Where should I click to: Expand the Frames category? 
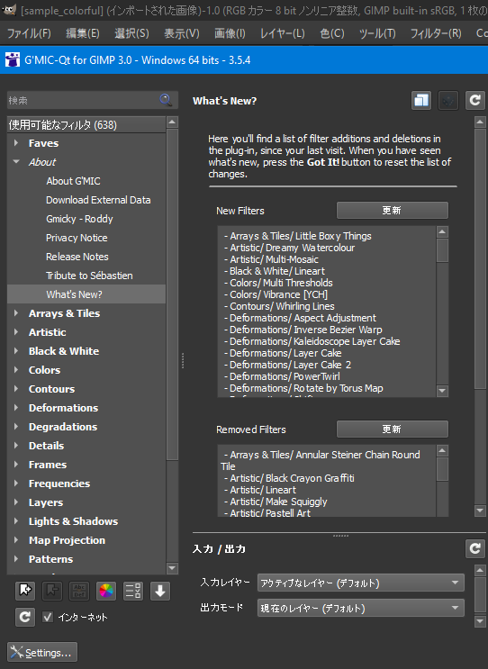[16, 465]
